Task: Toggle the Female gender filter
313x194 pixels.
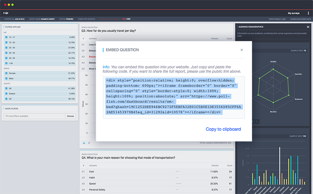Action: click(7, 73)
